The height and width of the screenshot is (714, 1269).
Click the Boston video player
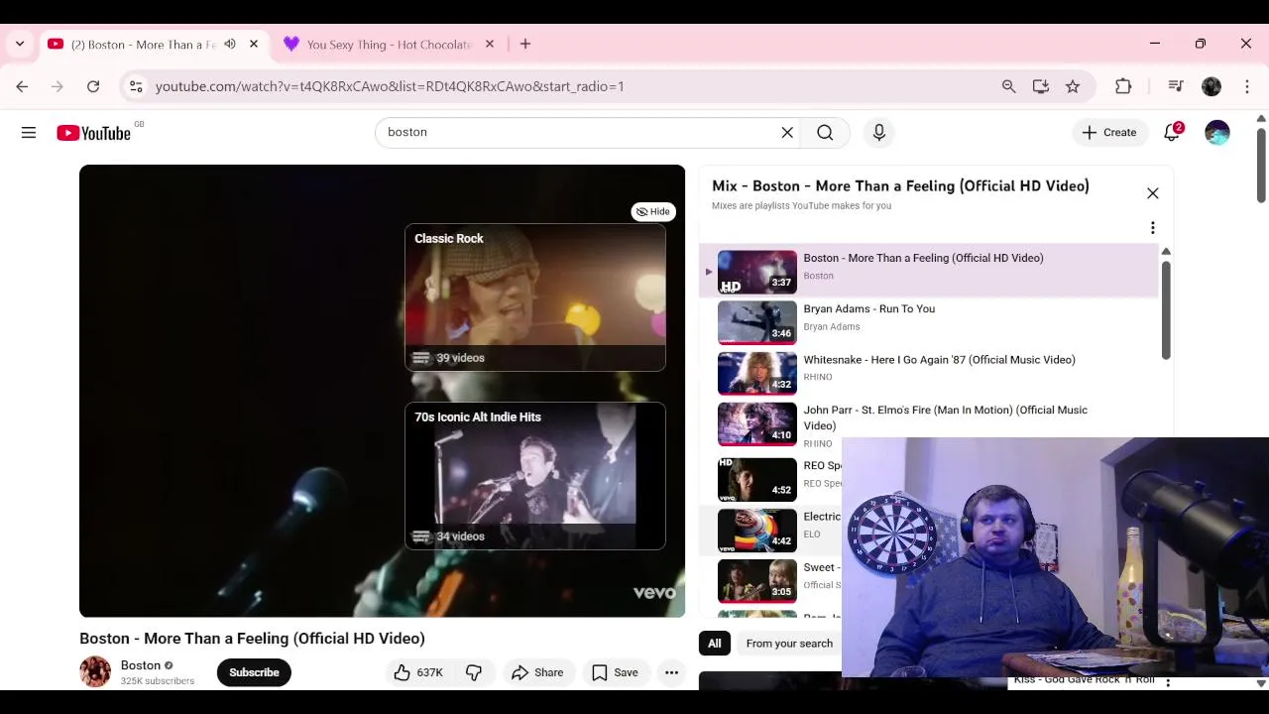(x=382, y=391)
